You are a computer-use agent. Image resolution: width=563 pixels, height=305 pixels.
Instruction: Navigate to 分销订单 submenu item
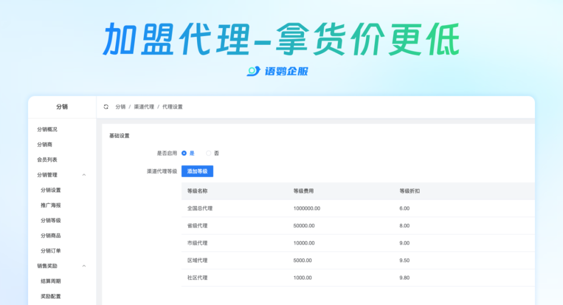[51, 251]
